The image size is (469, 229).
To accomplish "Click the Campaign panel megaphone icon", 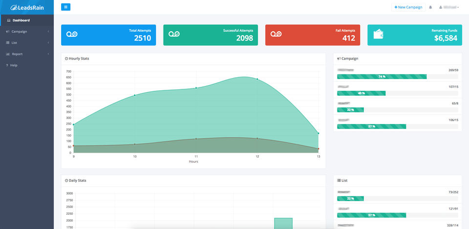I will click(x=339, y=59).
